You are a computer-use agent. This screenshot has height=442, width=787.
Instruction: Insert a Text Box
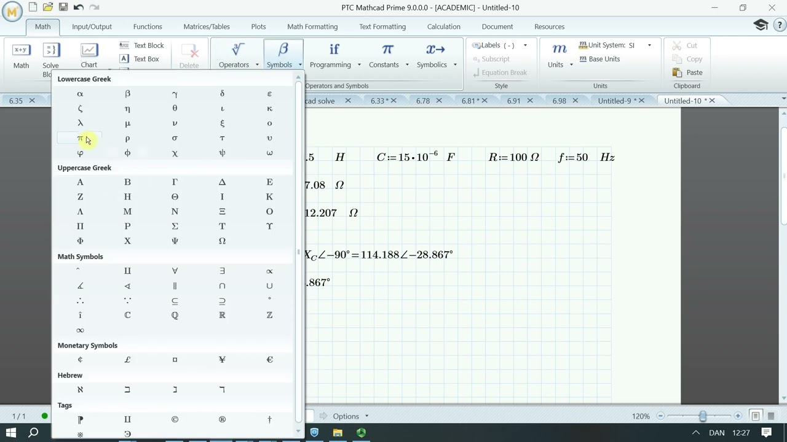(x=140, y=59)
